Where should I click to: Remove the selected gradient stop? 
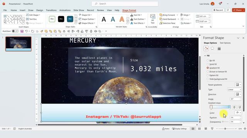(x=240, y=107)
